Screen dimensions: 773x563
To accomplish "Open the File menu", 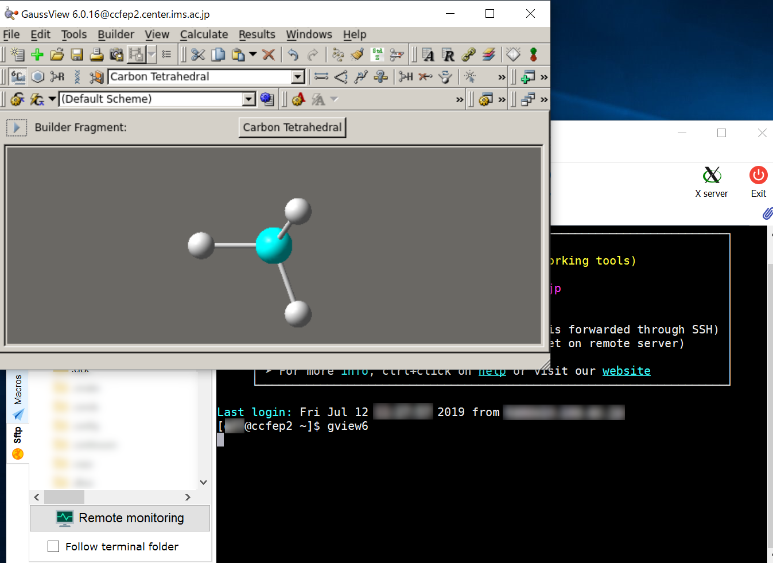I will (11, 34).
